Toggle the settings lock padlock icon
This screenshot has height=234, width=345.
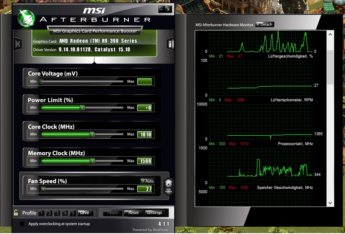16,213
